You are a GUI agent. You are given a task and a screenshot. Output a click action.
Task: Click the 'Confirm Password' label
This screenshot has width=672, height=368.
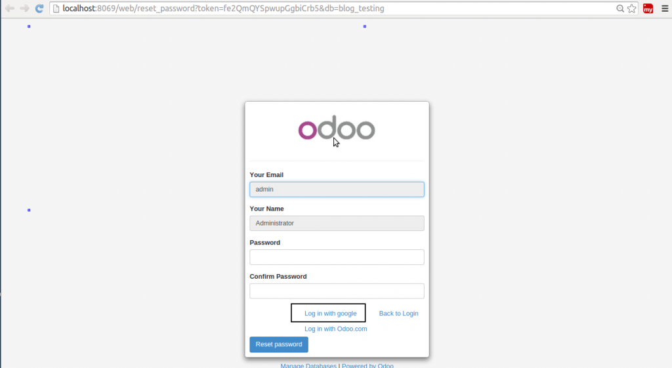coord(278,276)
